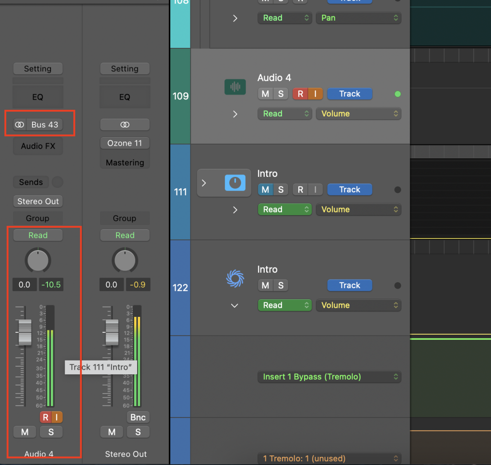Screen dimensions: 491x465
Task: Open Read automation mode on track 122
Action: [x=285, y=305]
